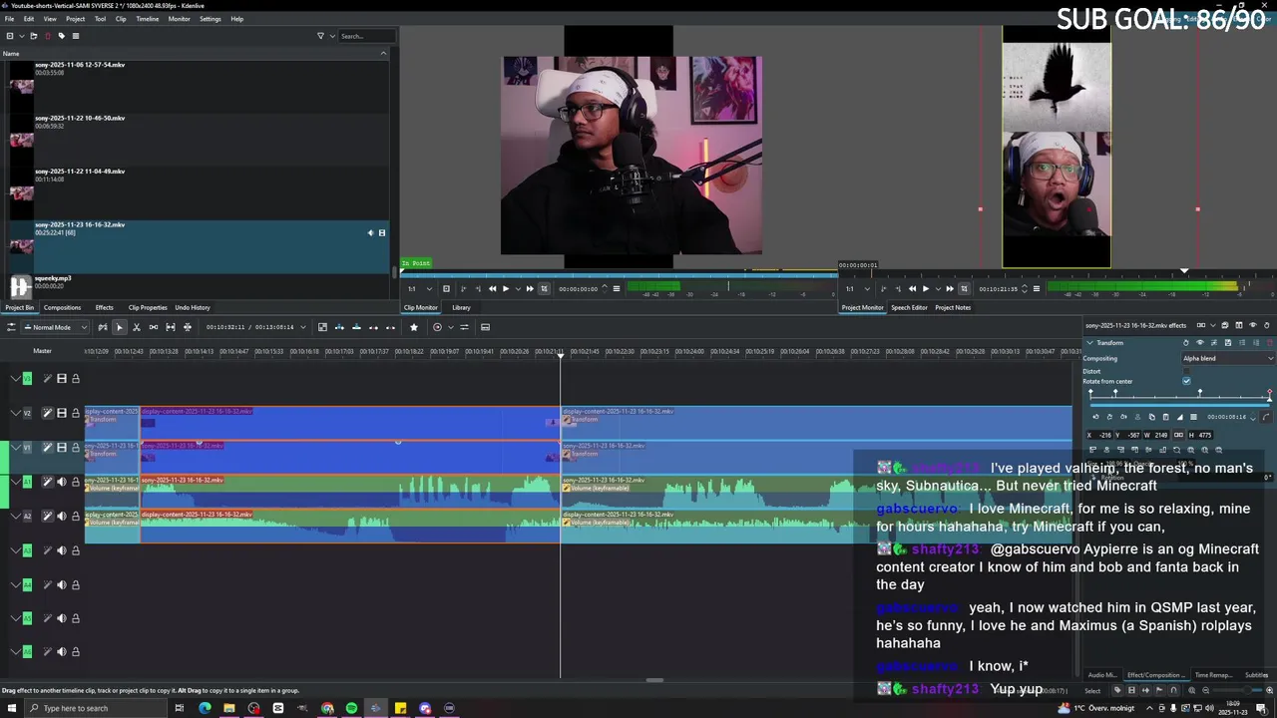This screenshot has height=718, width=1277.
Task: Collapse track V3 chevron
Action: click(15, 379)
